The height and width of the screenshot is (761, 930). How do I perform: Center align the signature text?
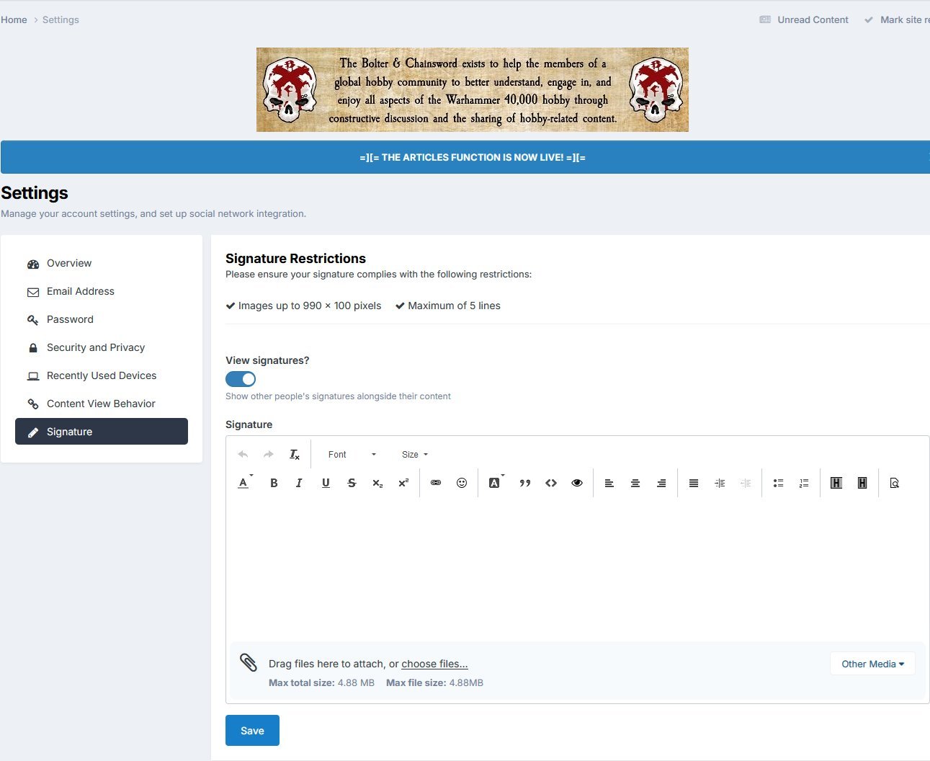click(x=635, y=483)
